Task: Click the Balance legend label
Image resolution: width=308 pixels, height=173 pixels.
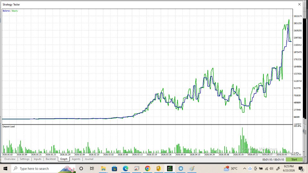Action: click(x=6, y=11)
